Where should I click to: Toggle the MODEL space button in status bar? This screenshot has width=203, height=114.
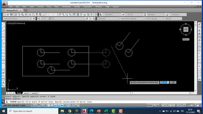click(149, 105)
